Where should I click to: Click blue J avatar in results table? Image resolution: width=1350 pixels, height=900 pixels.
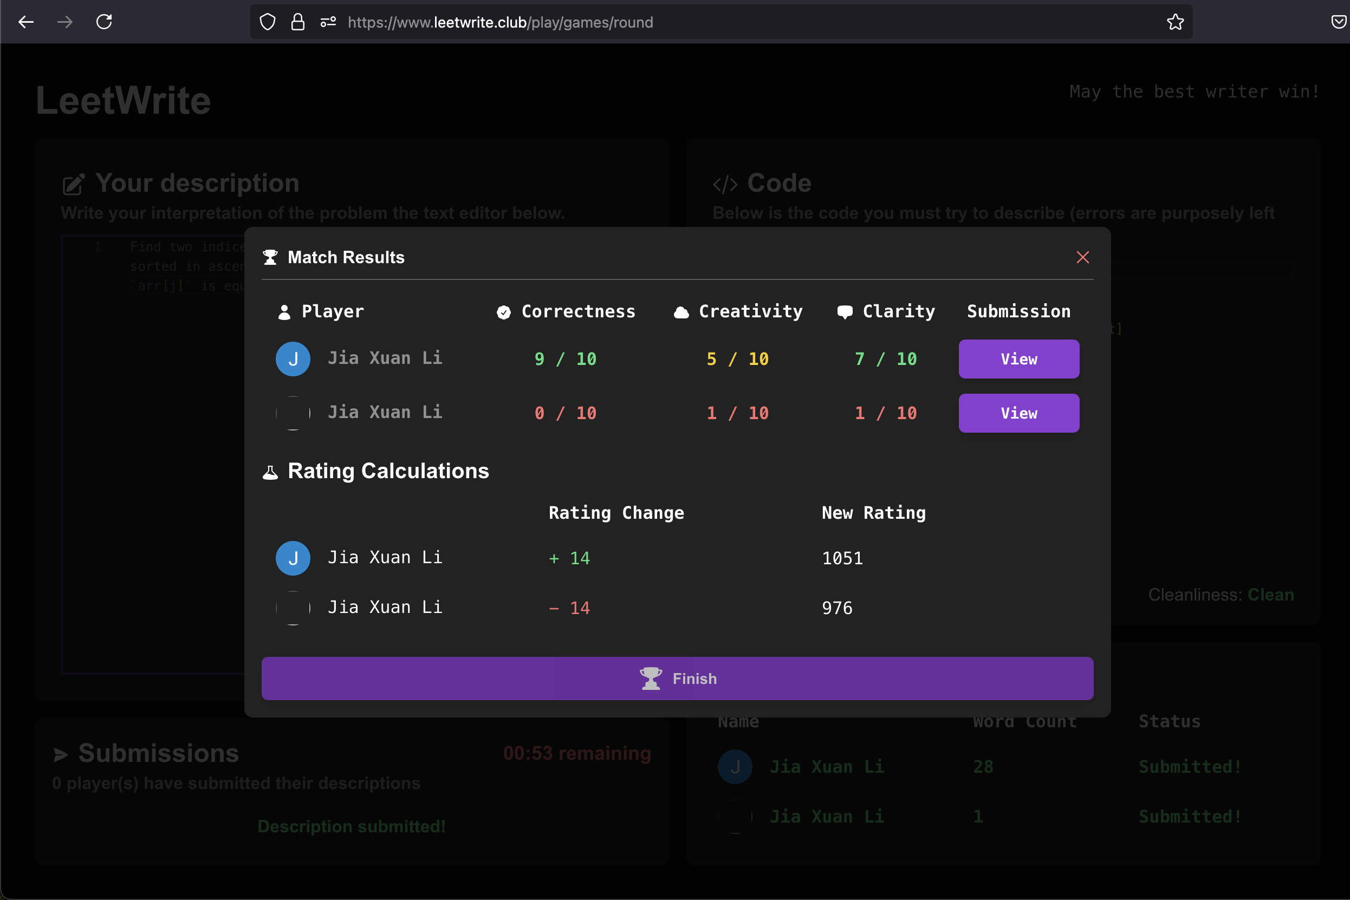(293, 358)
